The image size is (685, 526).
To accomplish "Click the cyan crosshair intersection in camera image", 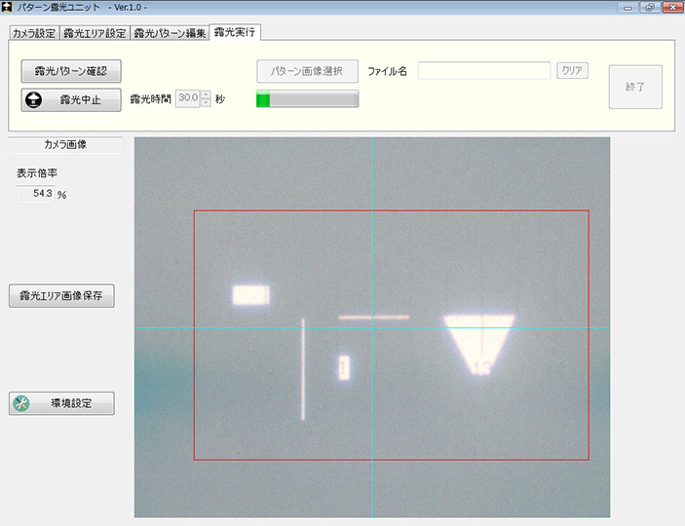I will (x=372, y=327).
